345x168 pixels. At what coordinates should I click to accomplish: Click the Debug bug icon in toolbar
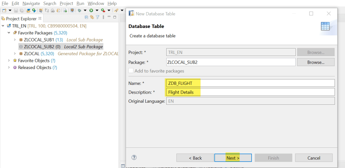(x=80, y=11)
